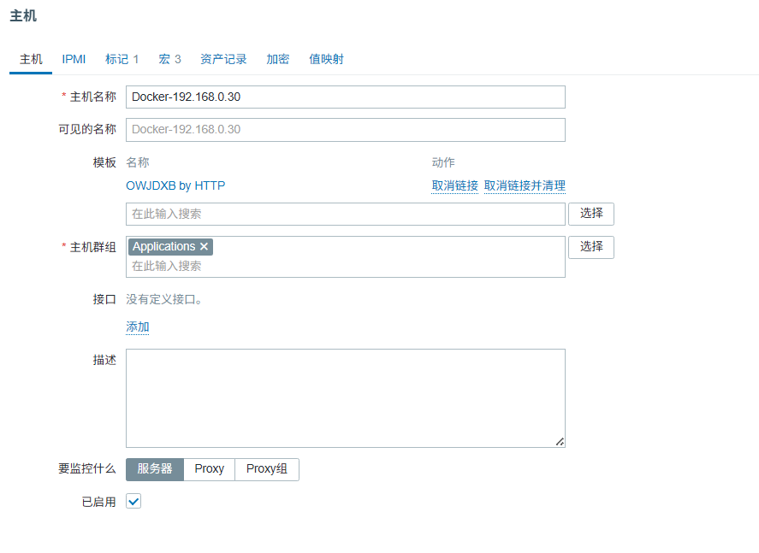Open the 宏 3 tab
The height and width of the screenshot is (553, 759).
tap(169, 60)
